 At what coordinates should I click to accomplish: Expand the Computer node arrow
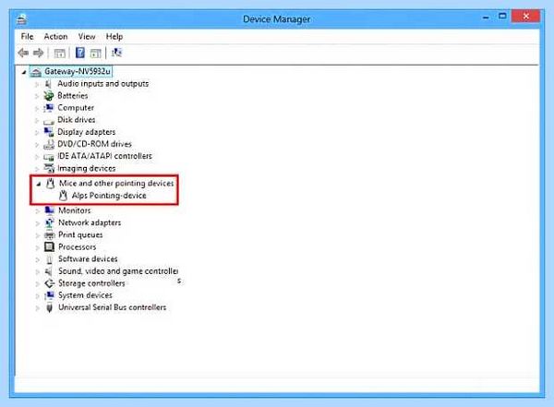coord(37,109)
